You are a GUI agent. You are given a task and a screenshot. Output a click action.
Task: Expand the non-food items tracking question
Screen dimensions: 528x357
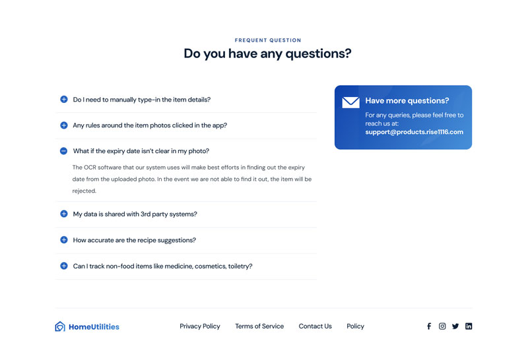click(x=162, y=267)
